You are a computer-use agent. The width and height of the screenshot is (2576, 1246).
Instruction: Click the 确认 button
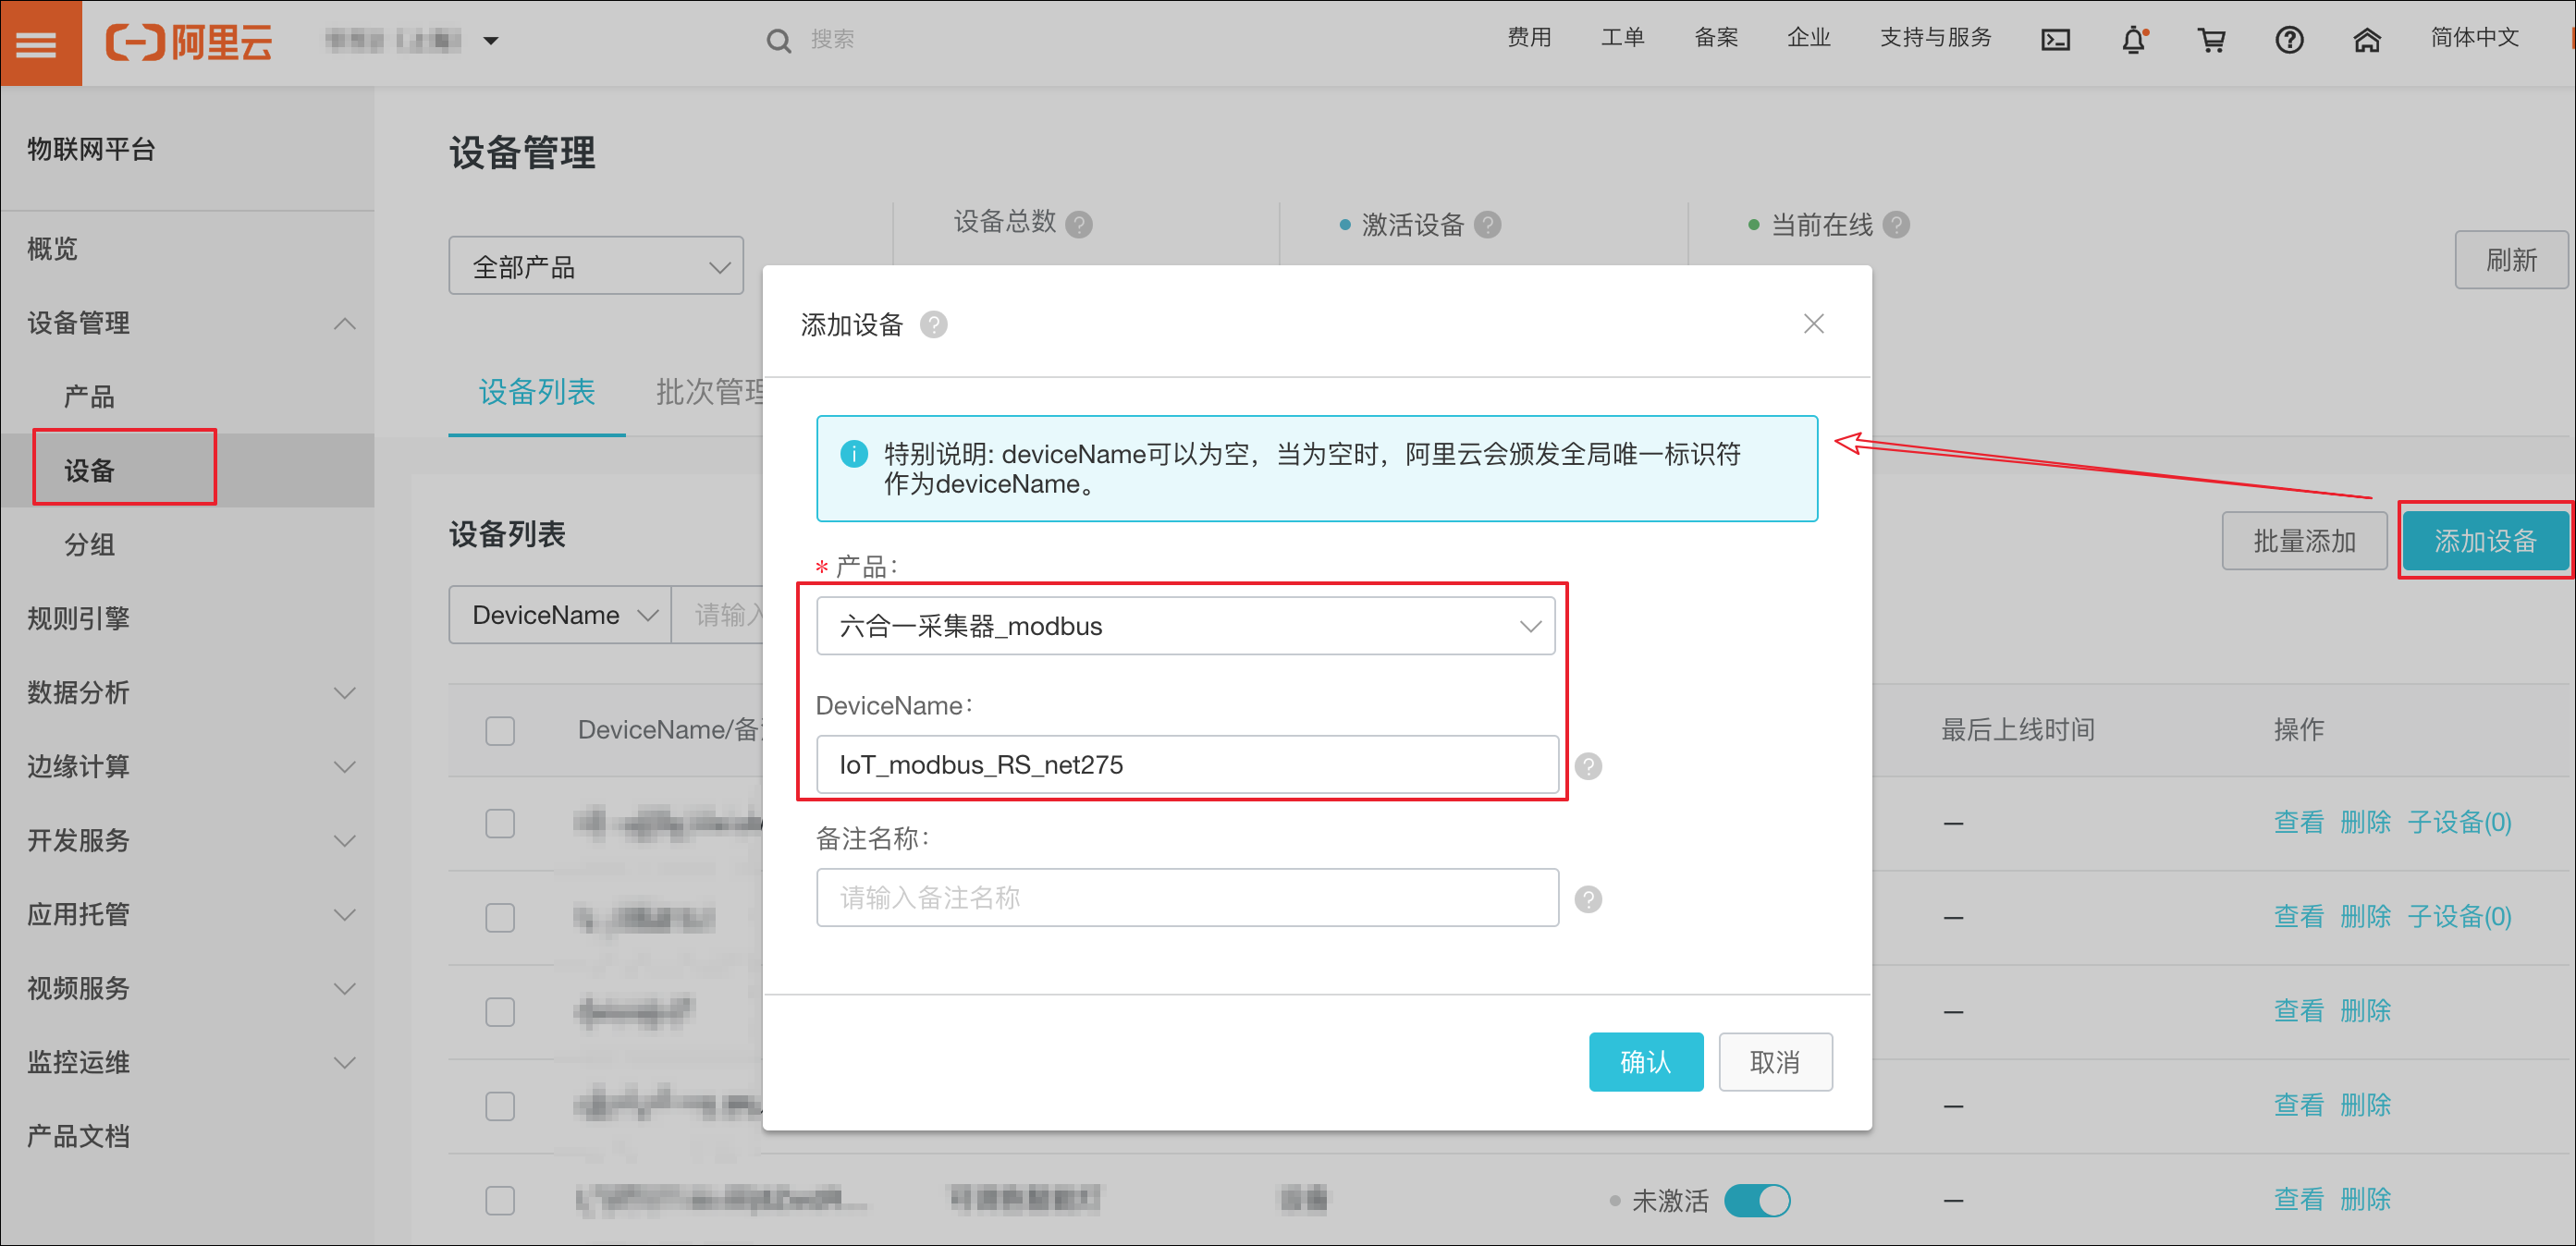click(x=1646, y=1061)
